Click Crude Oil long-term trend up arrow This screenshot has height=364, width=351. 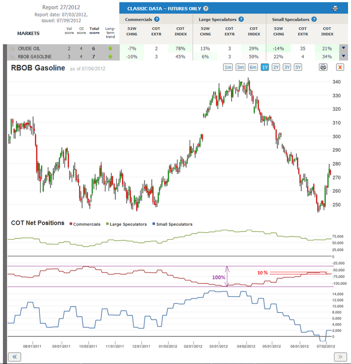tap(111, 48)
